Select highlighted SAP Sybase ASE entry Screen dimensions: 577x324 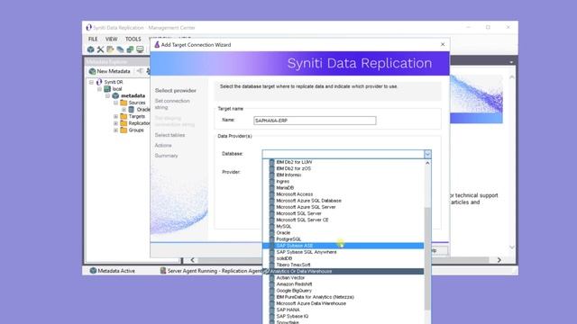point(343,246)
